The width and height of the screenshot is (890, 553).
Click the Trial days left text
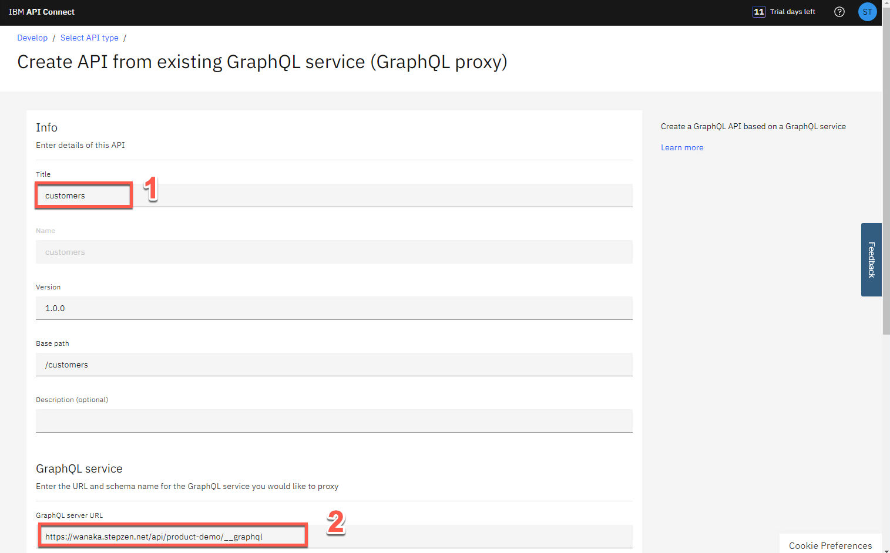(x=792, y=12)
